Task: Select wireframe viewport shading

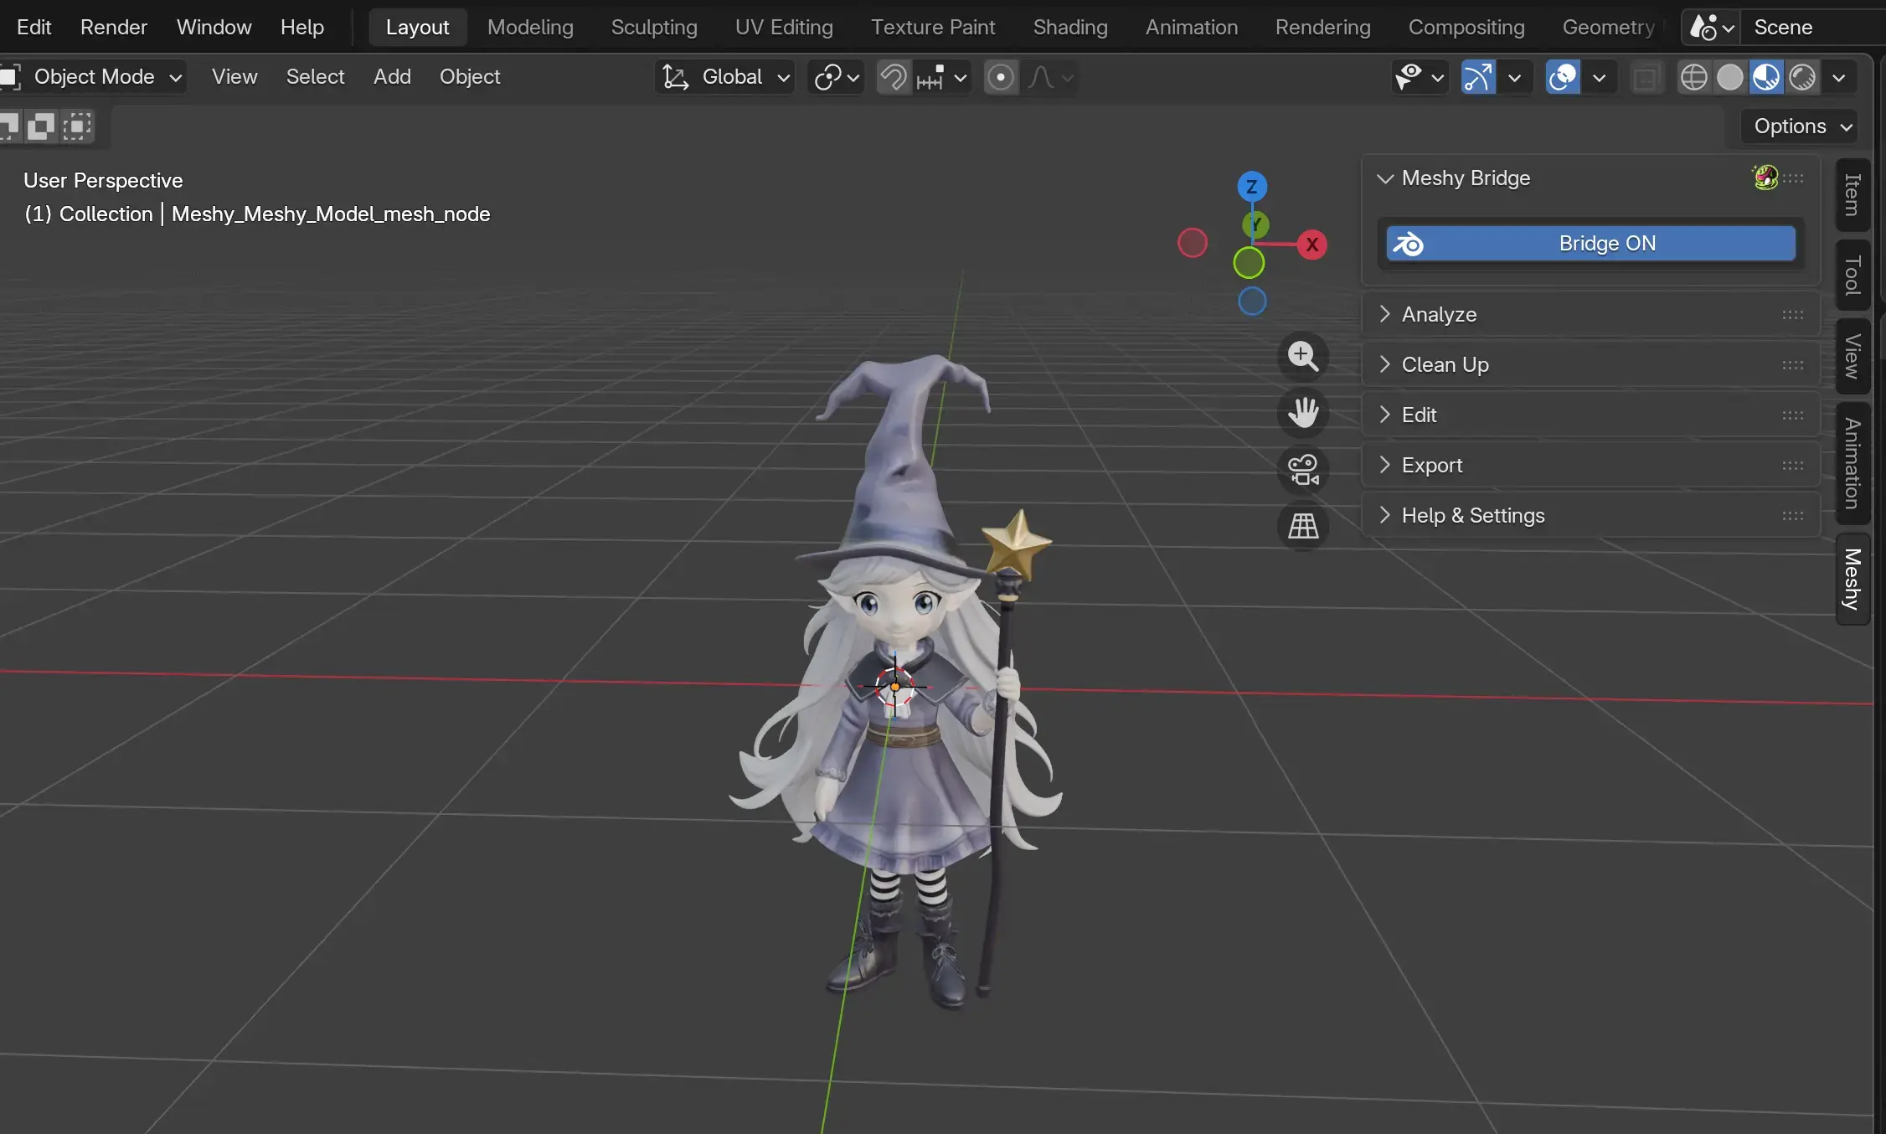Action: coord(1693,78)
